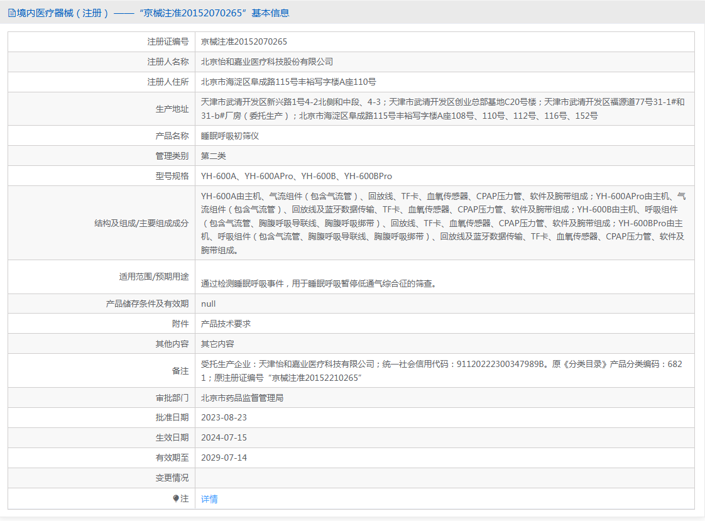Image resolution: width=705 pixels, height=521 pixels.
Task: Click the 管理类别 label
Action: tap(172, 156)
